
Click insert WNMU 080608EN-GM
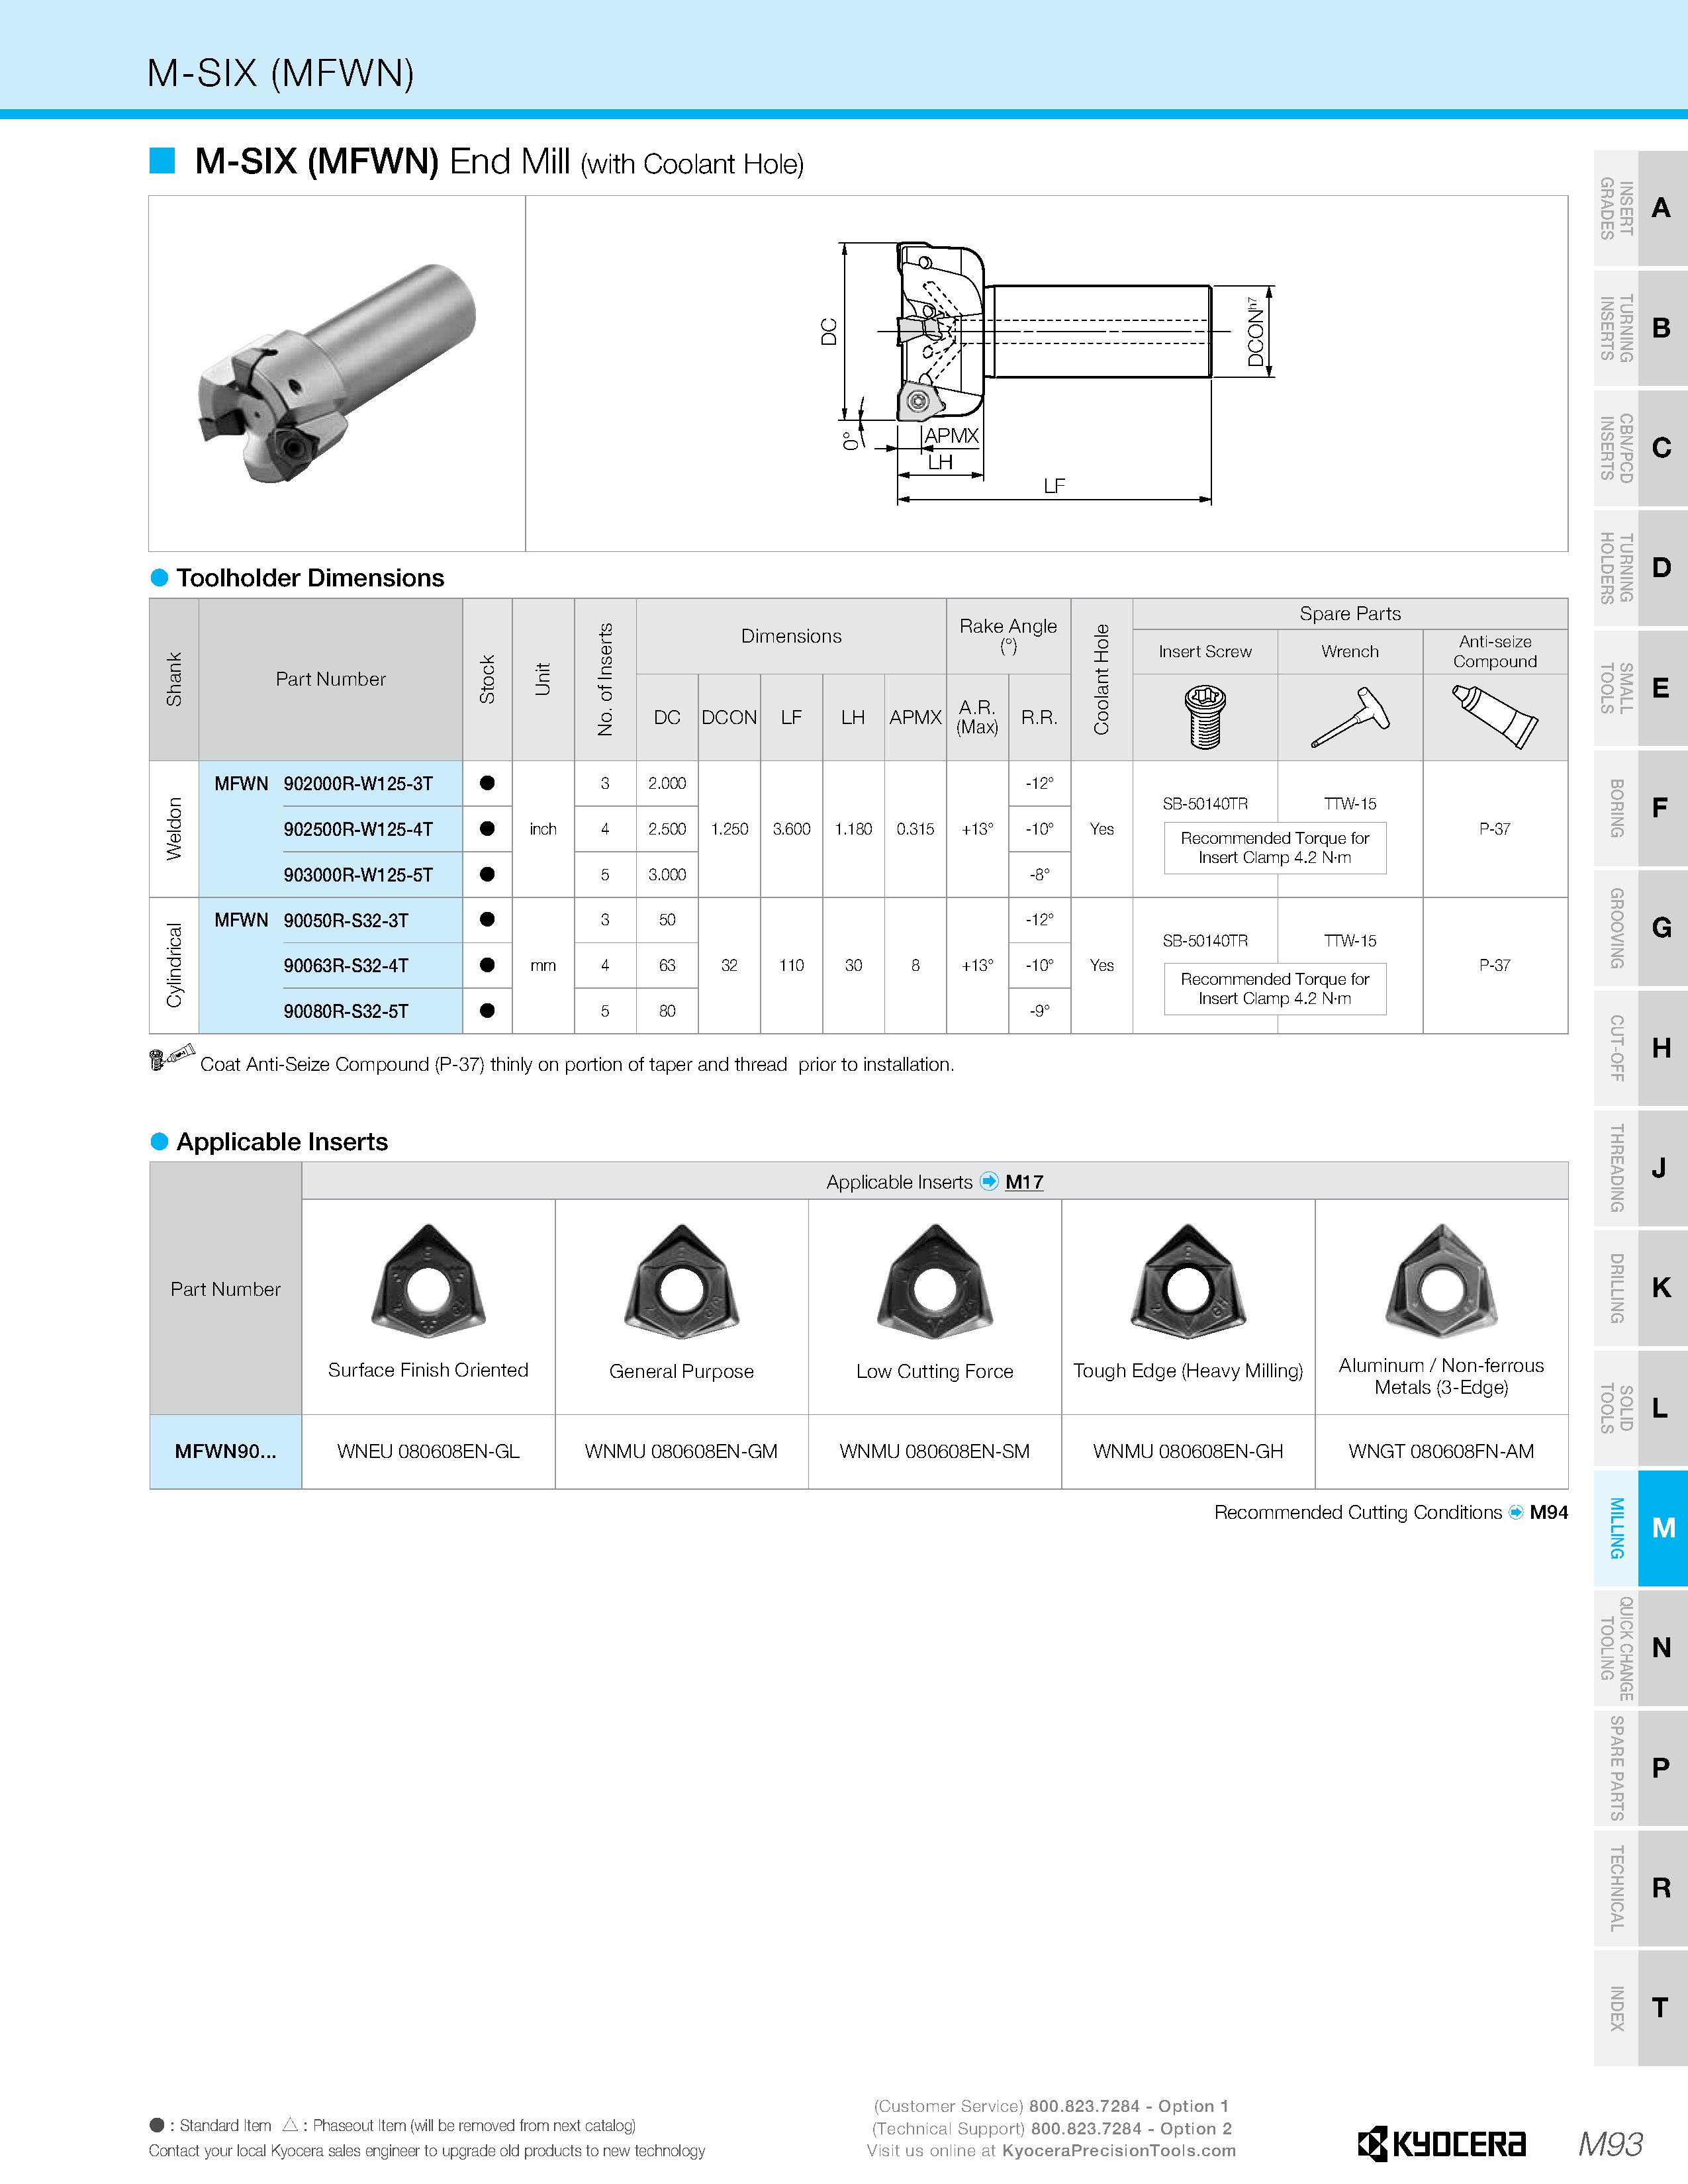(681, 1451)
